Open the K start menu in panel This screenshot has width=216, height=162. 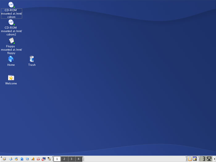(4, 159)
